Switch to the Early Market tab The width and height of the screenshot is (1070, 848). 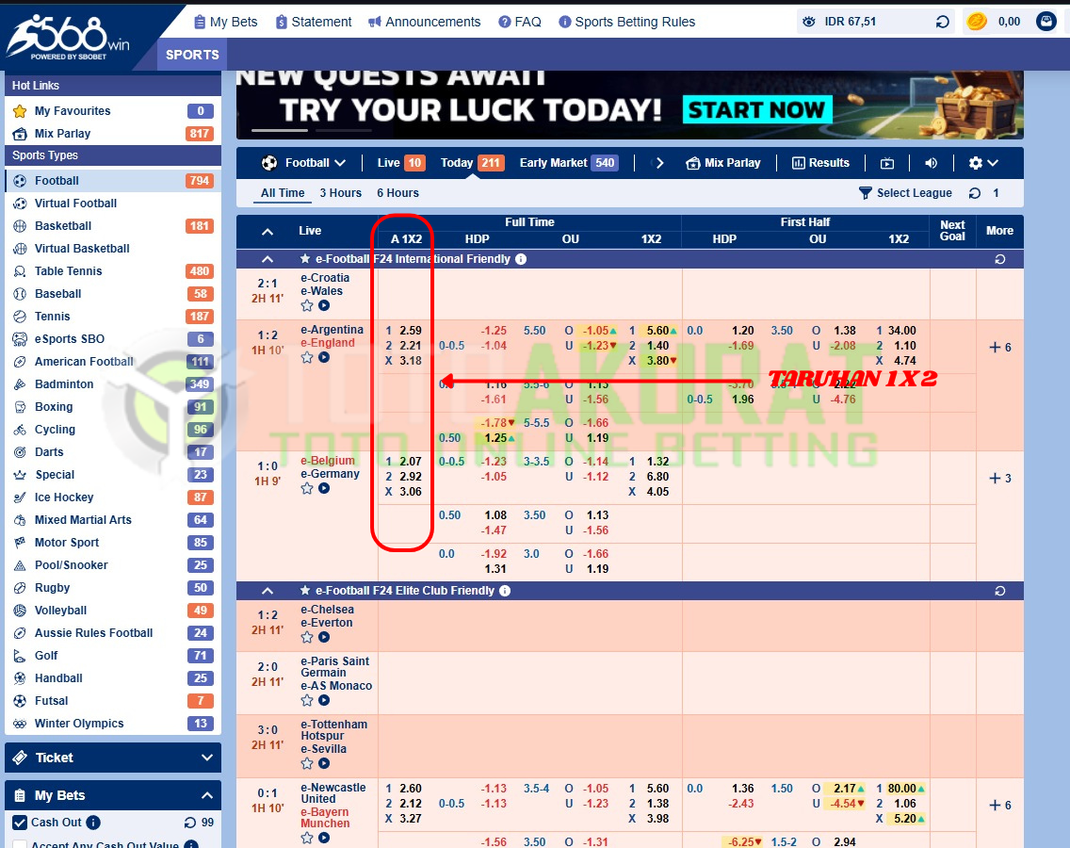click(x=553, y=163)
